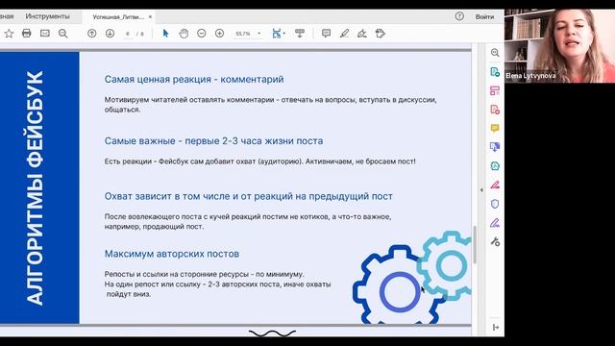Open the stamp tool in toolbar
This screenshot has height=346, width=615.
point(381,34)
